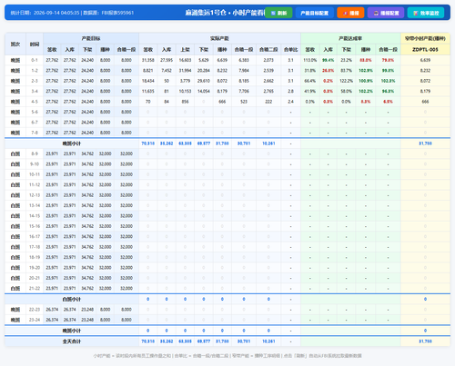Viewport: 455px width, 366px height.
Task: Click the 99.4% achievement cell
Action: click(x=328, y=60)
